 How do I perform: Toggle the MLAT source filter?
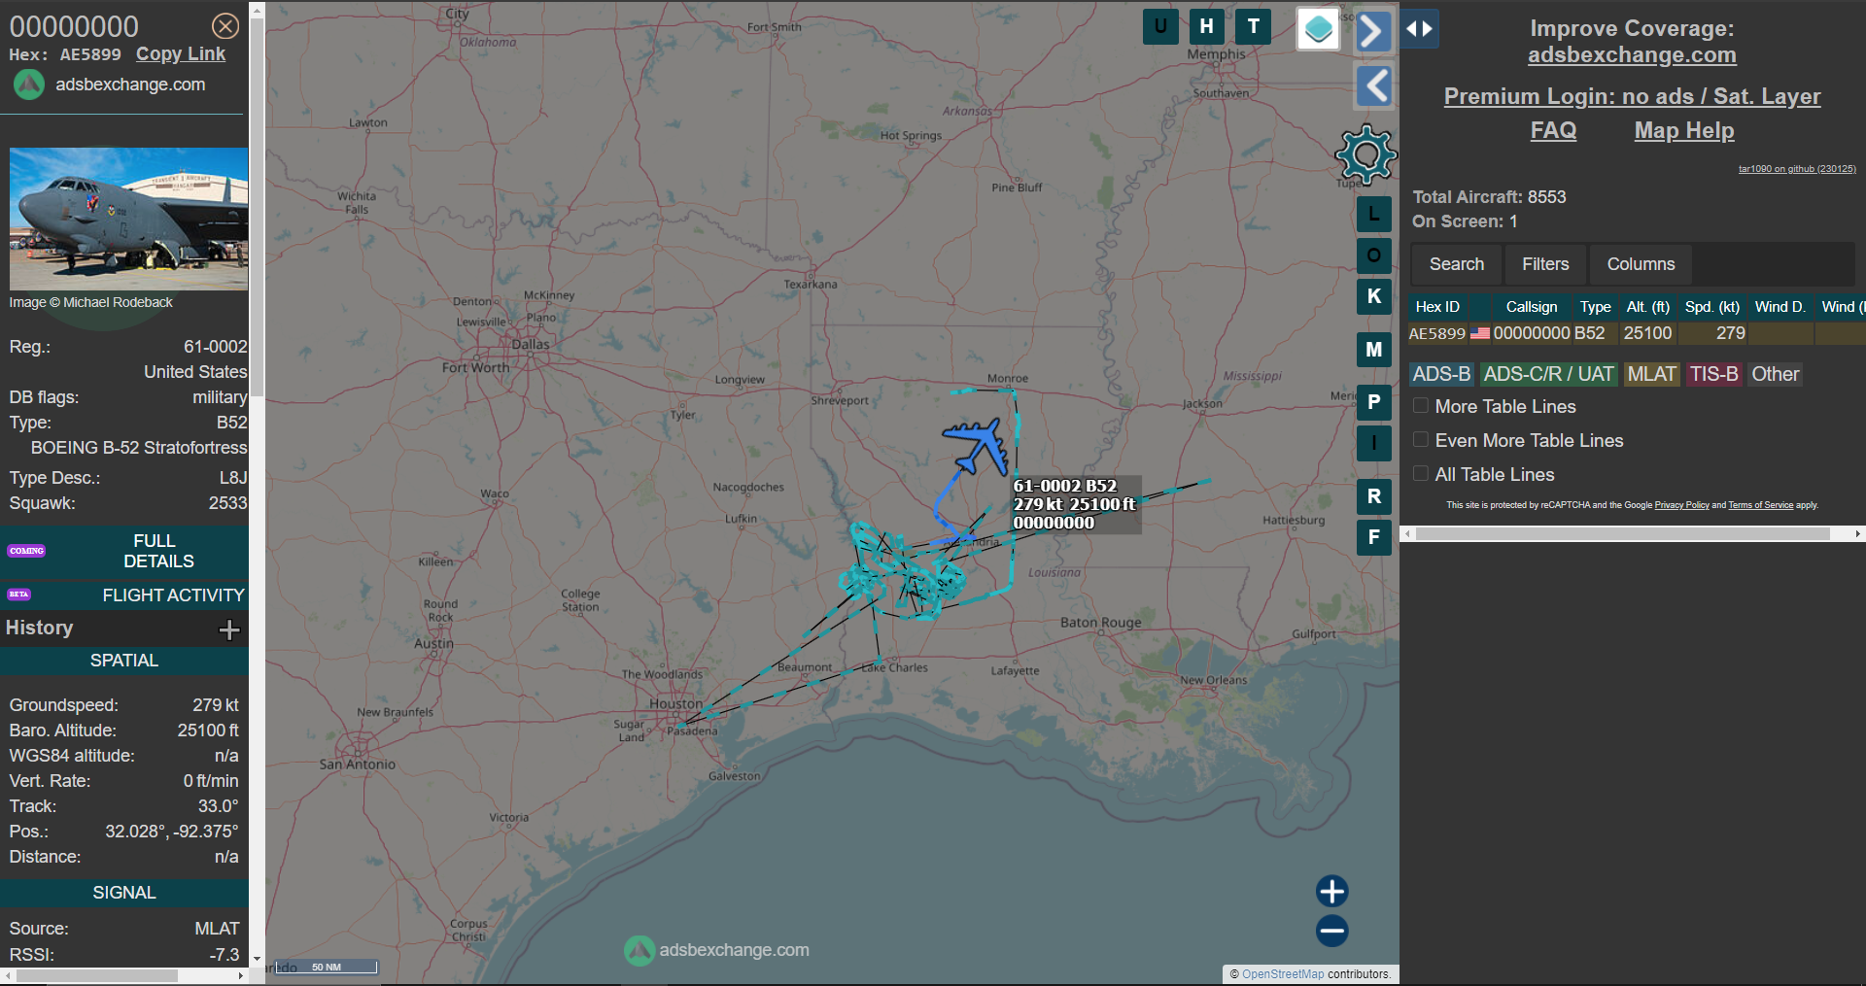click(x=1651, y=374)
